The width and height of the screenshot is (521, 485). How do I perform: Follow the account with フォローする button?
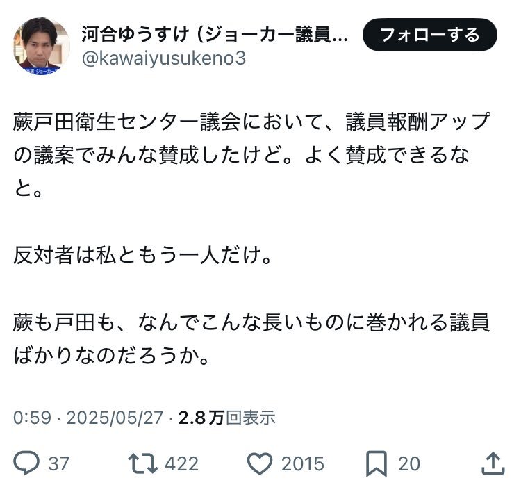pyautogui.click(x=429, y=35)
